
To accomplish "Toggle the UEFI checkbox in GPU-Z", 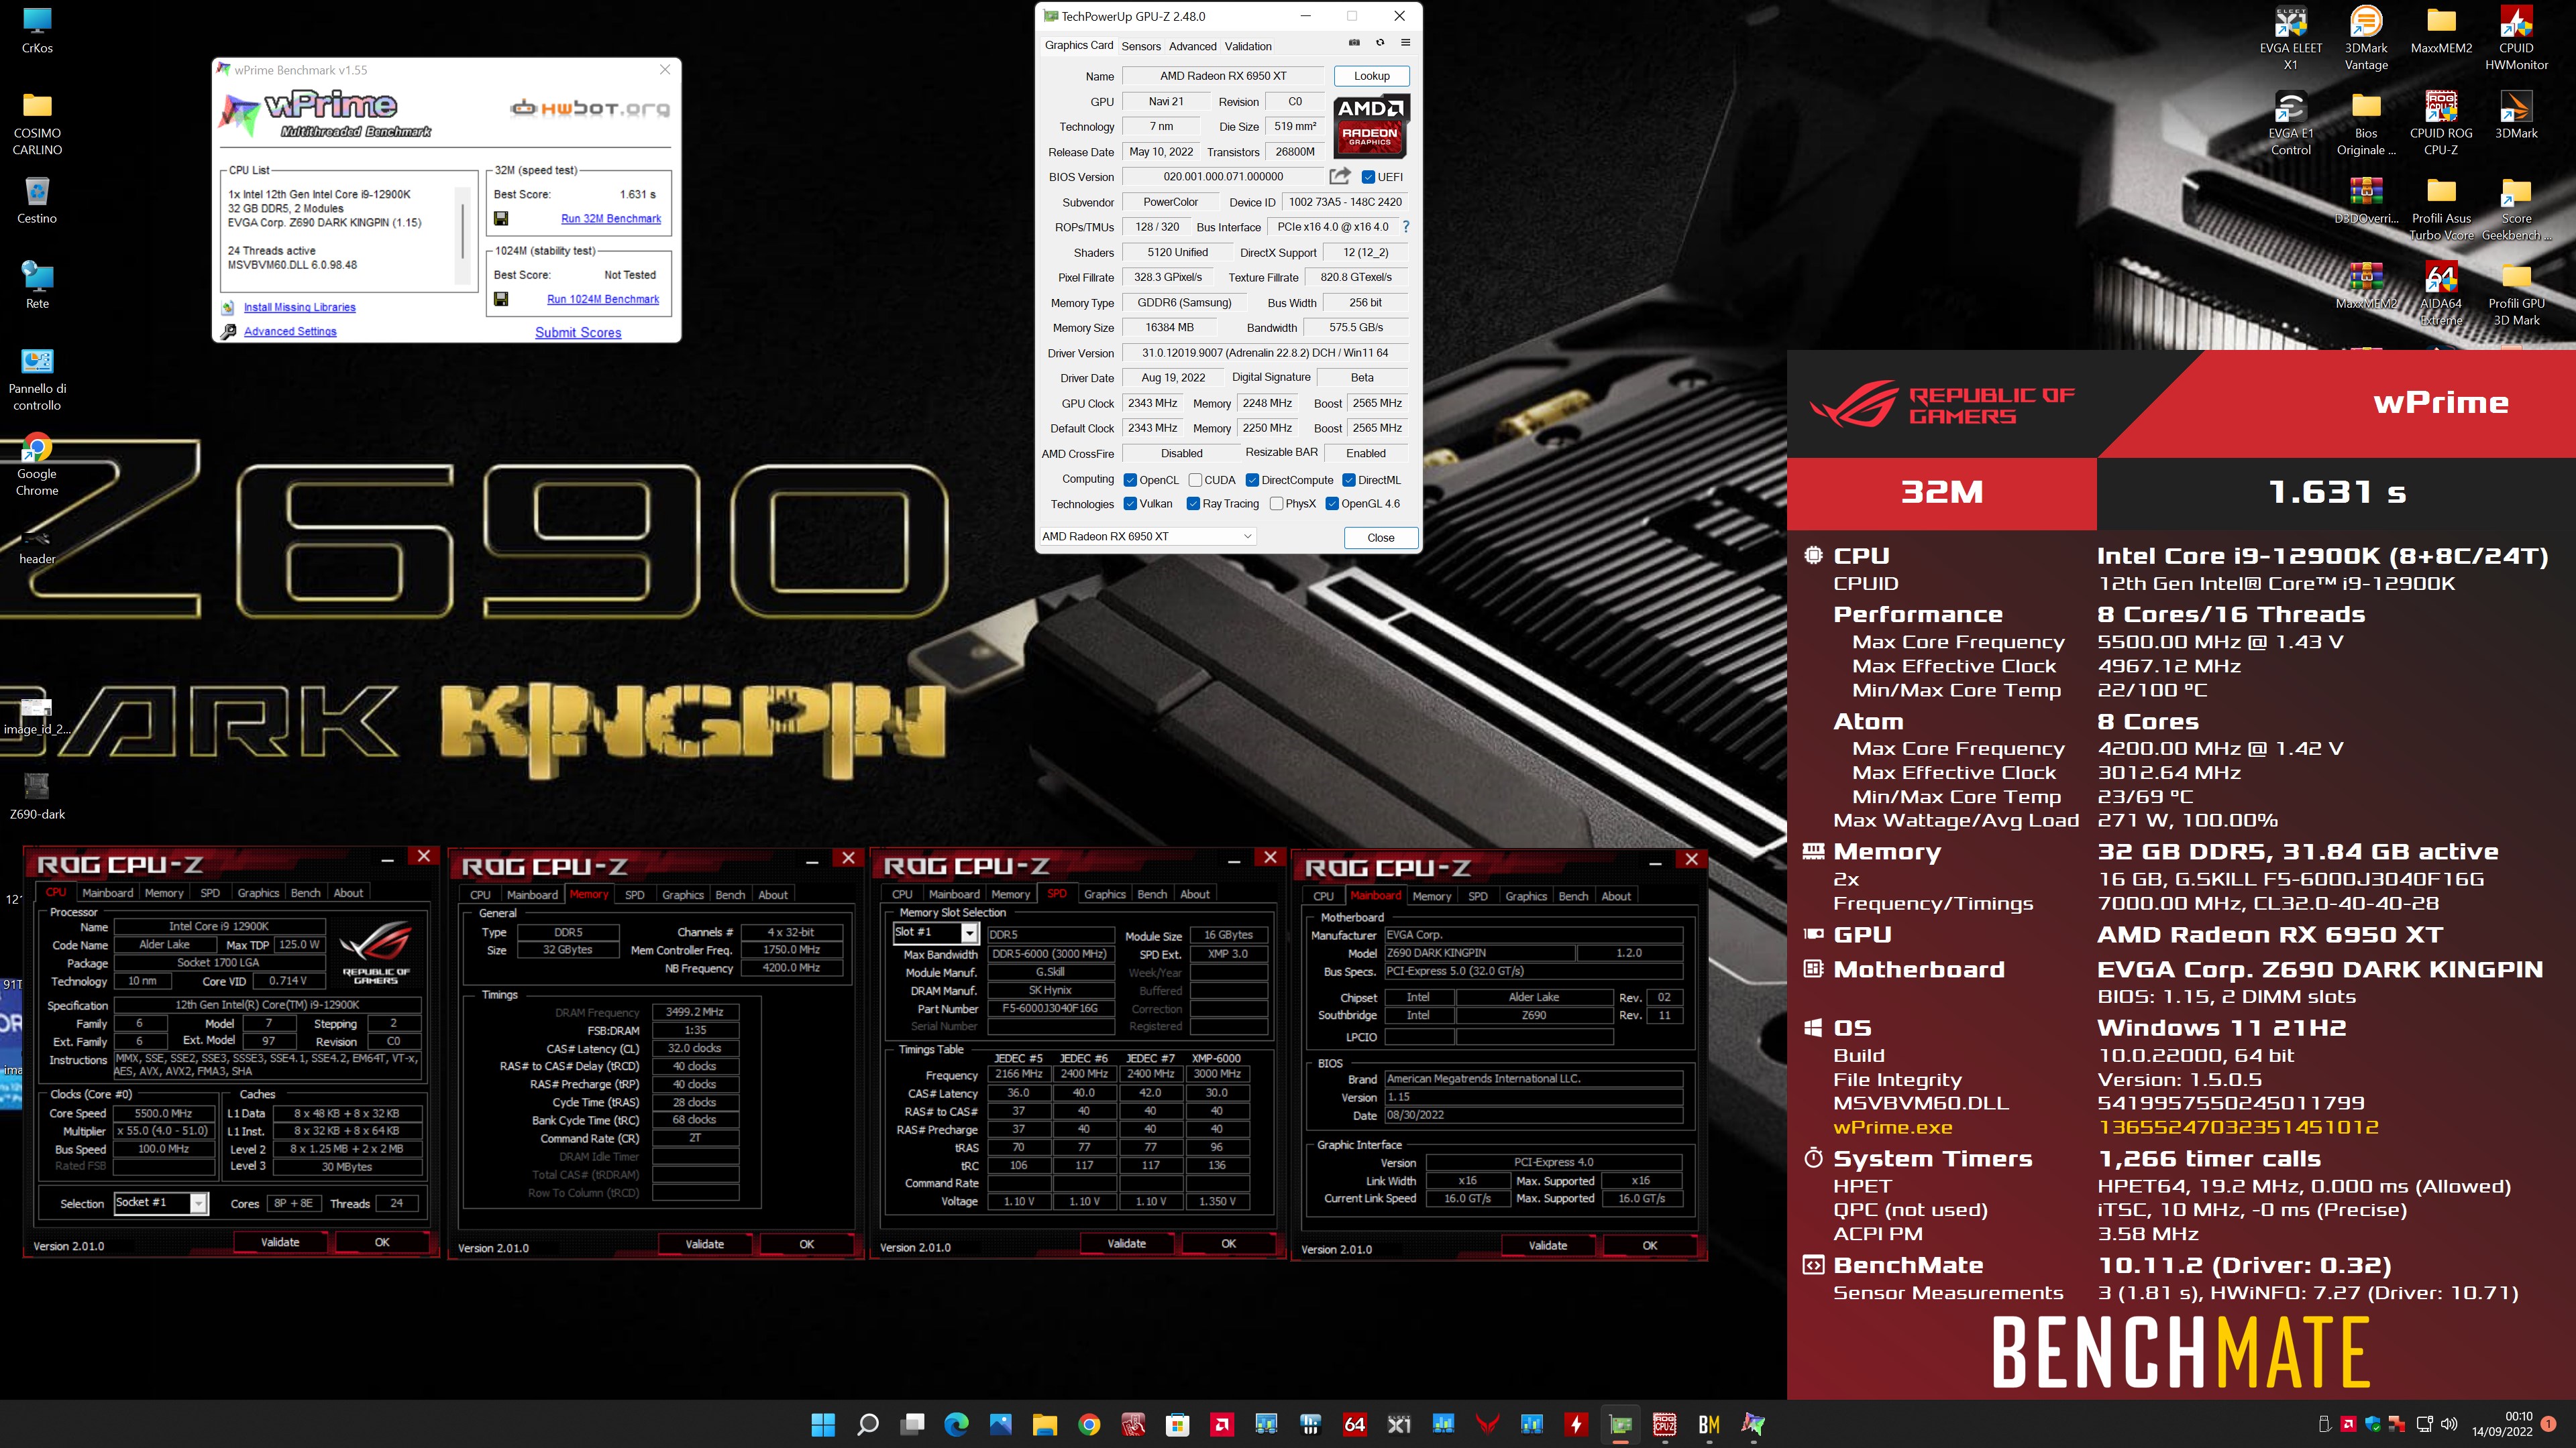I will pos(1369,177).
